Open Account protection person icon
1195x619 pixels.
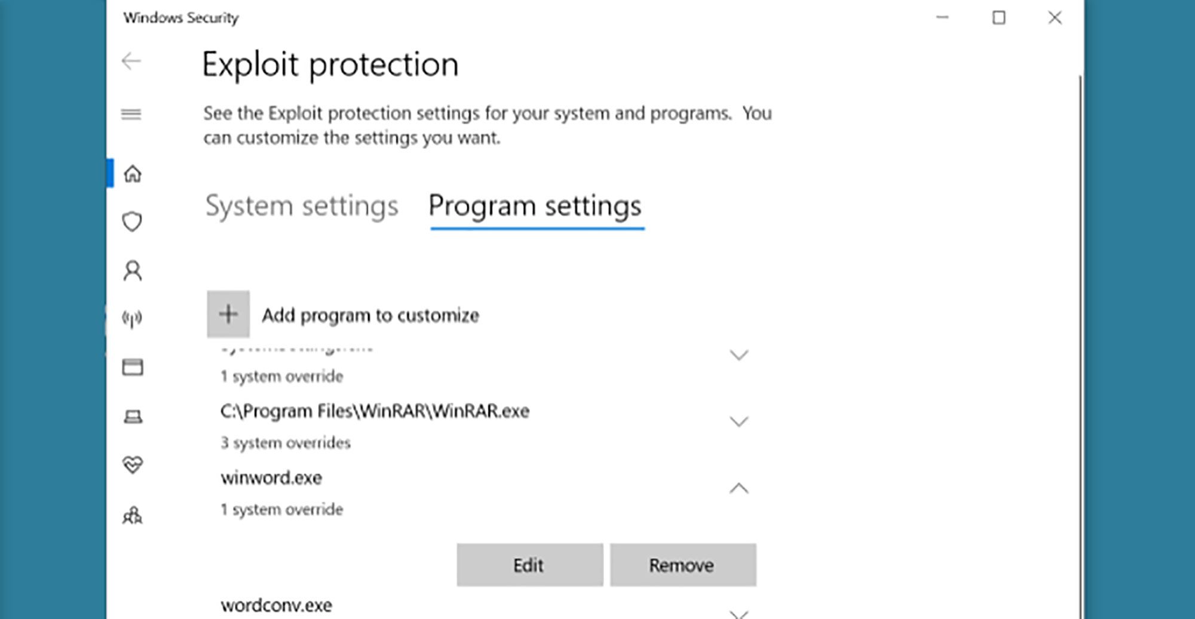coord(133,271)
